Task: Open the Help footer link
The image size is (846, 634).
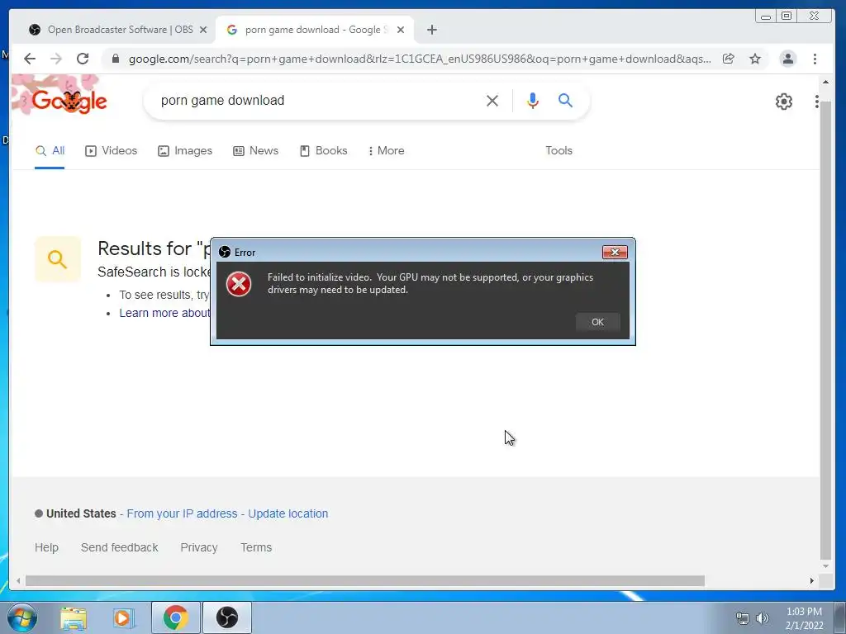Action: 46,548
